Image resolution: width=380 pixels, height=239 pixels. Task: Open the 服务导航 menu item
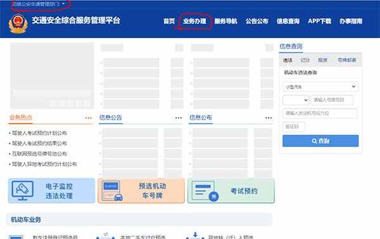(x=225, y=21)
